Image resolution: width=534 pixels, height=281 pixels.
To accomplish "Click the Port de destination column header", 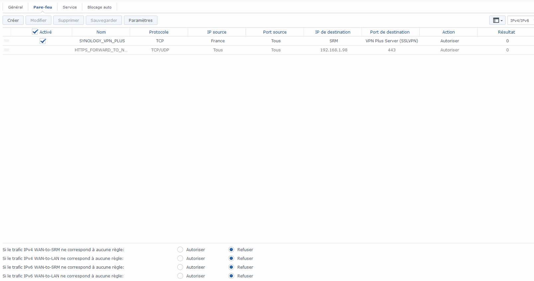I will coord(390,32).
